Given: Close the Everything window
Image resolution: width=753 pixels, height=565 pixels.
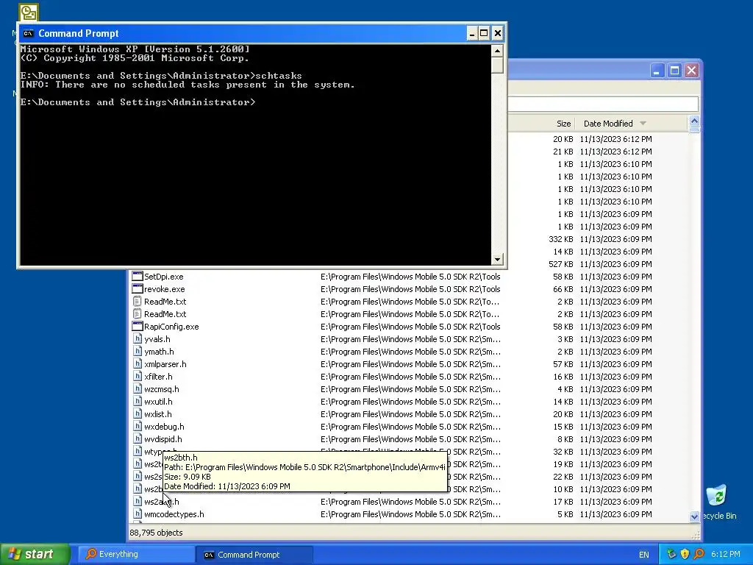Looking at the screenshot, I should (x=691, y=71).
